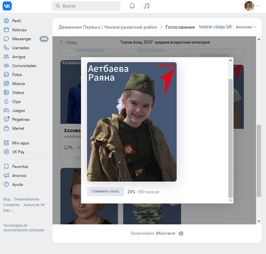Click the Fotos picture icon
This screenshot has height=254, width=266.
tap(6, 74)
